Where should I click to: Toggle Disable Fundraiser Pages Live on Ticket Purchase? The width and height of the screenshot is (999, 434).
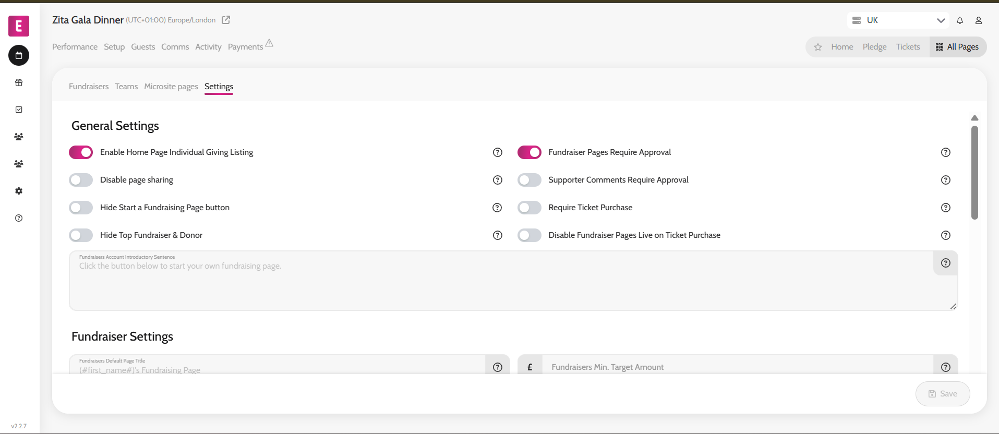(x=529, y=235)
